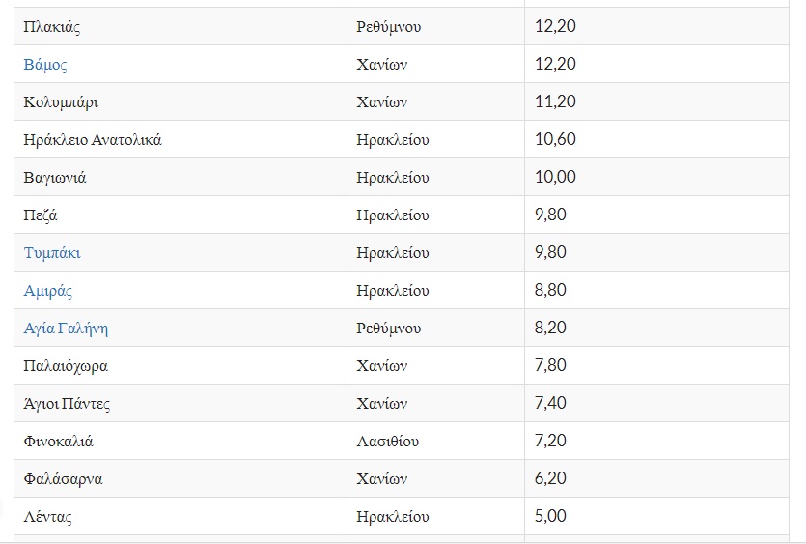Select the Φινοκαλιά name cell
The image size is (806, 544).
(59, 442)
